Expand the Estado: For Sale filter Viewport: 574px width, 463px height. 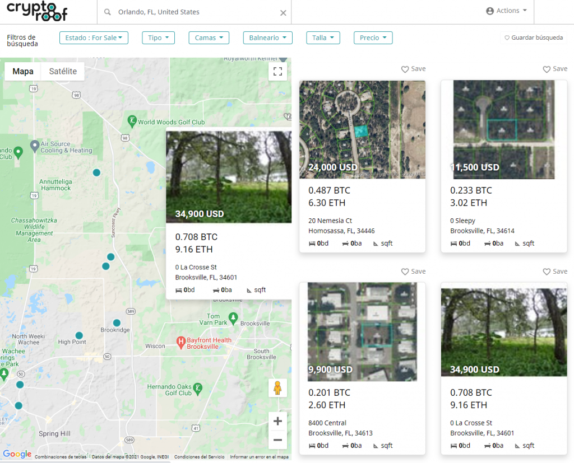tap(94, 38)
